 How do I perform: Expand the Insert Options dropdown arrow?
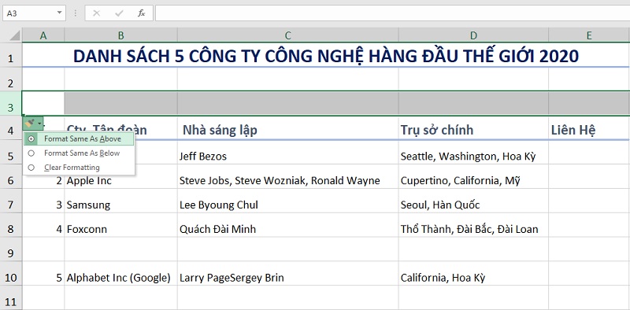(x=39, y=124)
